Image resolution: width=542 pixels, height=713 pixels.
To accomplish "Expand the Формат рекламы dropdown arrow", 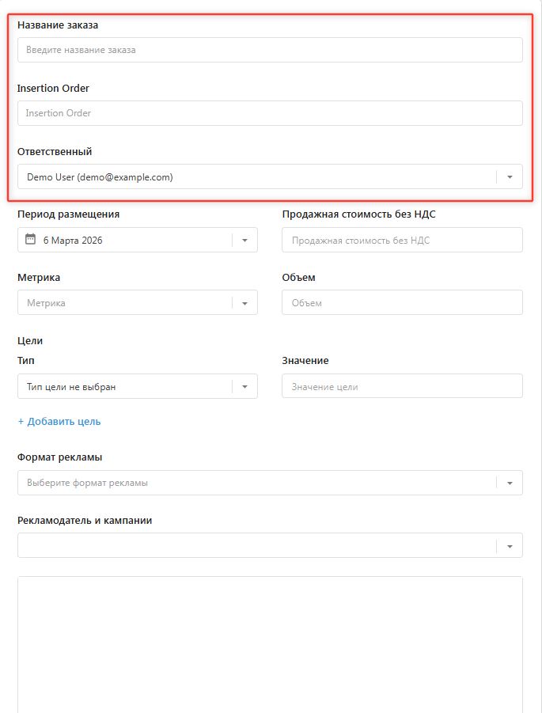I will [x=510, y=483].
